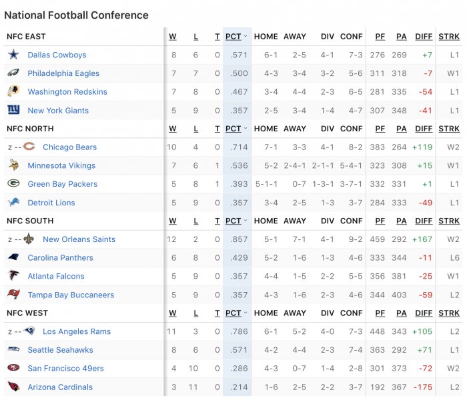Open the Tampa Bay Buccaneers team link
The image size is (467, 402).
coord(71,295)
